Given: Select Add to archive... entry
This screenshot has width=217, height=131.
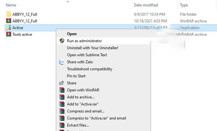Looking at the screenshot, I should [81, 97].
